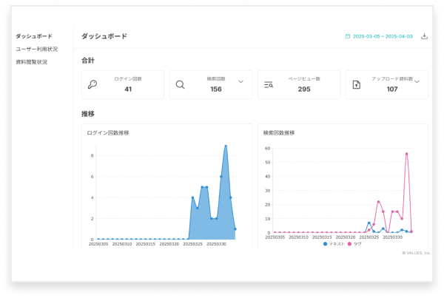Click the magnifier icon on search count card
Screen dimensions: 444x298
click(180, 84)
